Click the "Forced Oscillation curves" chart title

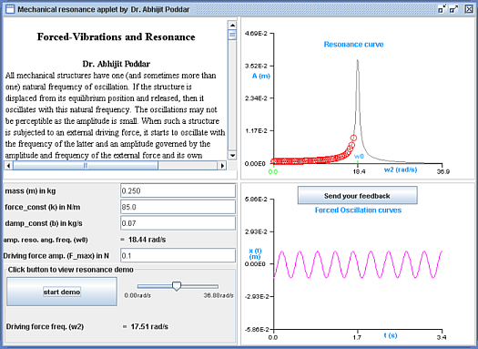[x=358, y=210]
